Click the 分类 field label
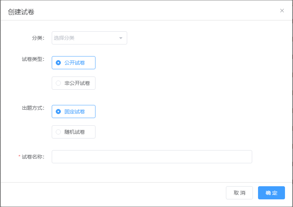 [x=38, y=38]
